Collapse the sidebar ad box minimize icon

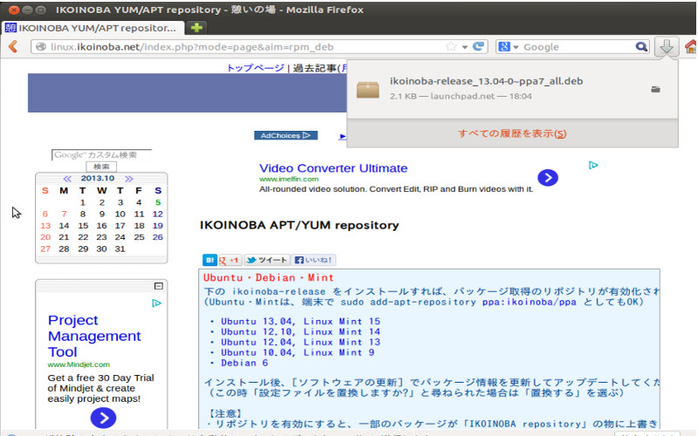click(159, 286)
